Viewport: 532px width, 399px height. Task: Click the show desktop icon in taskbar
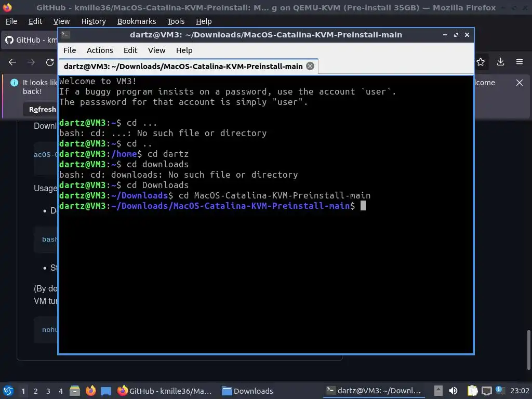(106, 391)
